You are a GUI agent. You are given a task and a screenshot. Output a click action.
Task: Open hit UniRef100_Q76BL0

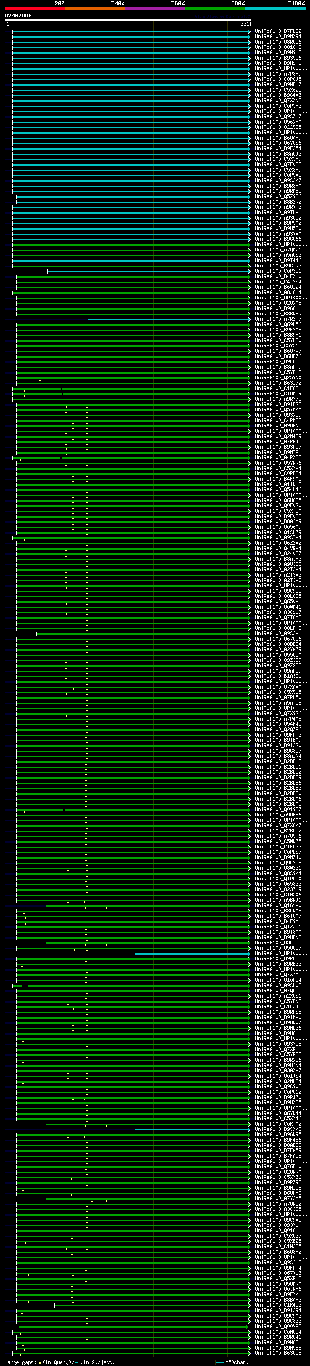[x=278, y=1167]
